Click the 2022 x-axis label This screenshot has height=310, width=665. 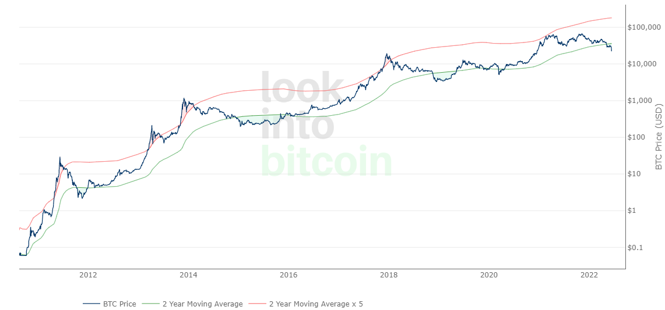(x=589, y=275)
